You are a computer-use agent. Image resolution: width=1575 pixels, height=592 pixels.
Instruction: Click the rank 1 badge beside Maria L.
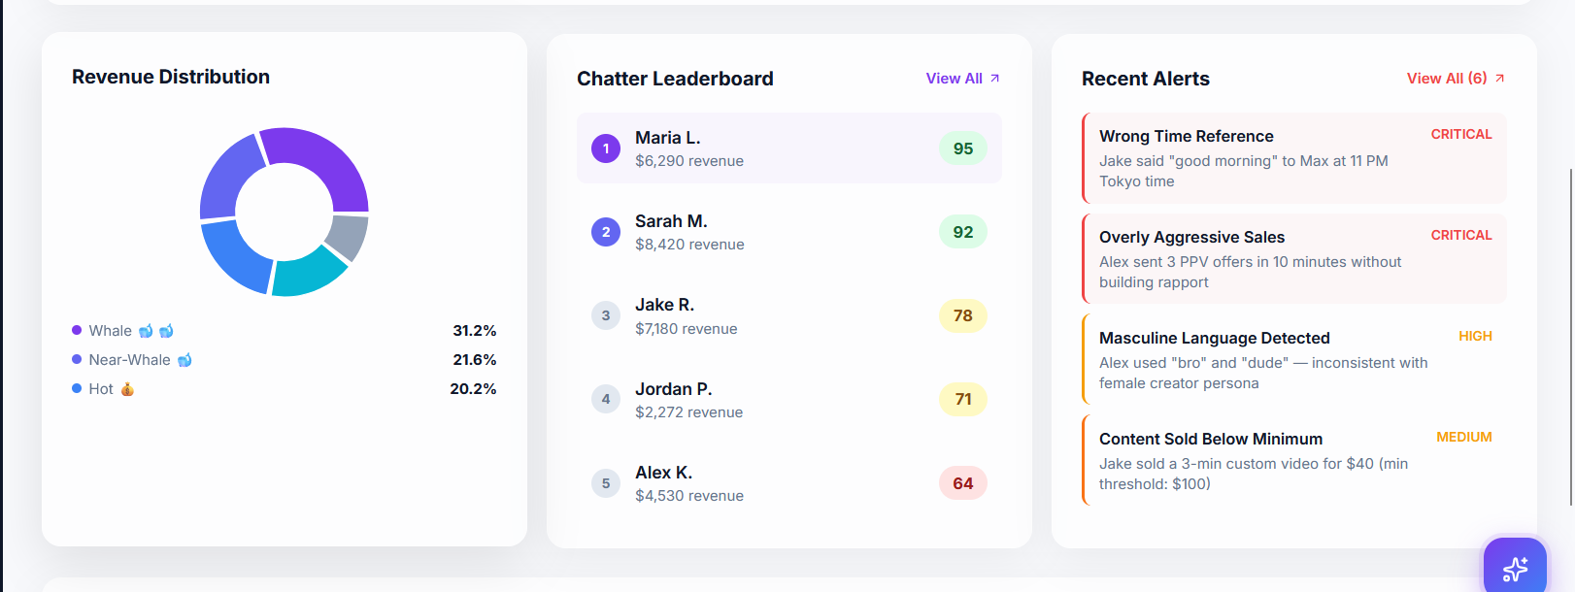(606, 148)
